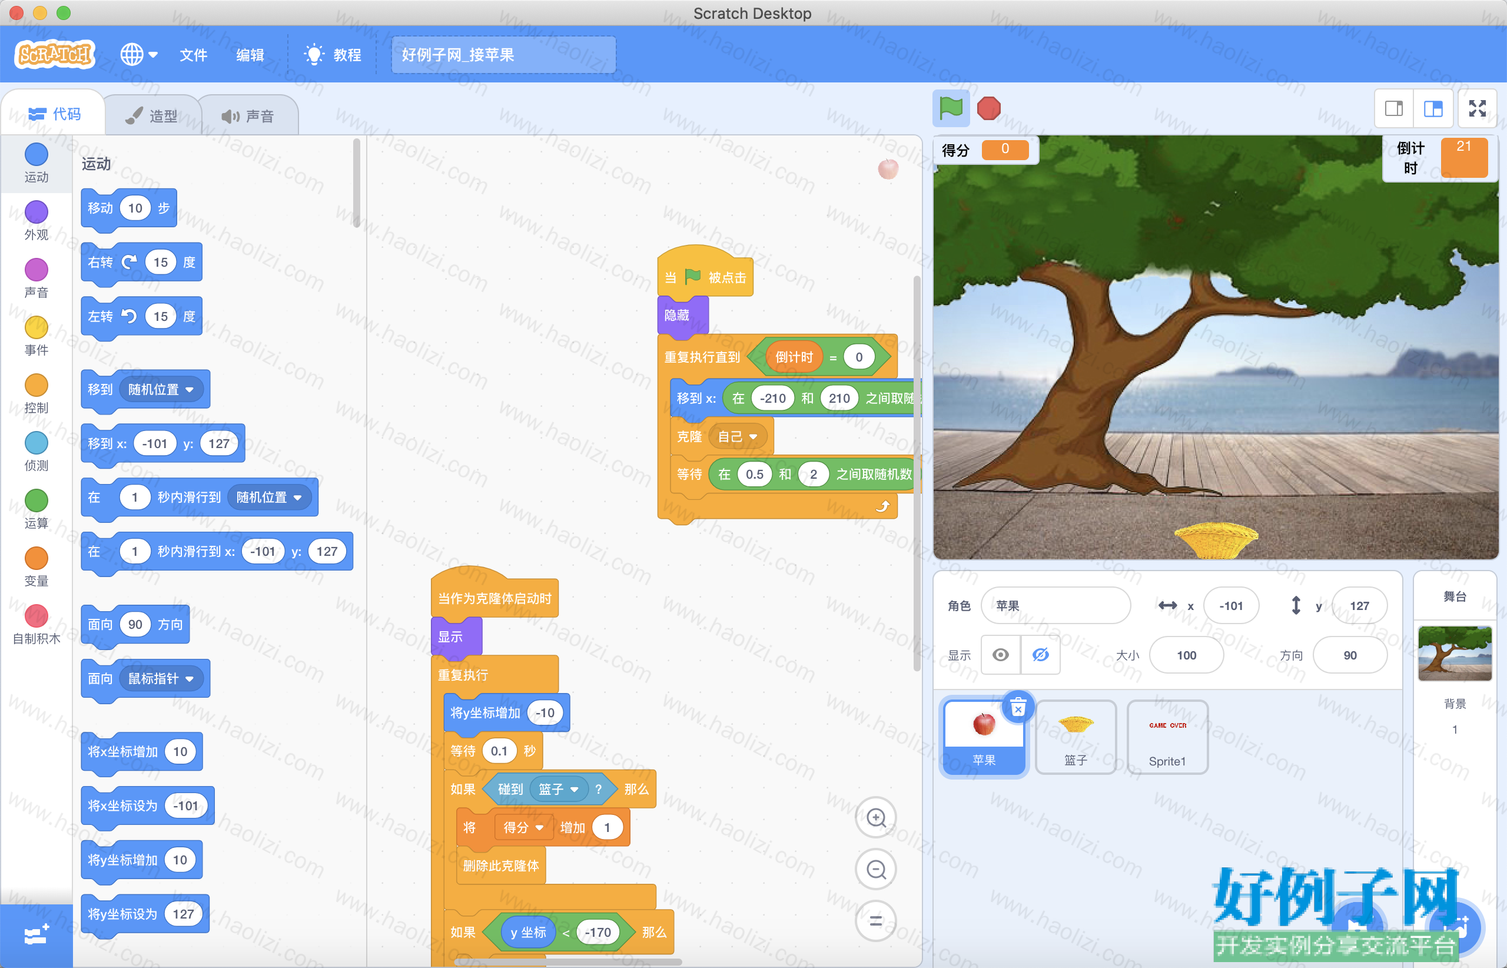Click the 倒计时 variable in repeat-until
The width and height of the screenshot is (1507, 968).
click(794, 357)
